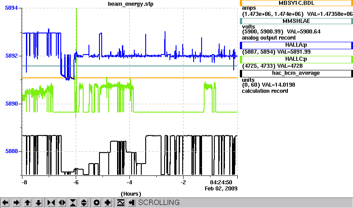Click the VAL=4728 reading
Viewport: 353px width, 208px height.
290,66
